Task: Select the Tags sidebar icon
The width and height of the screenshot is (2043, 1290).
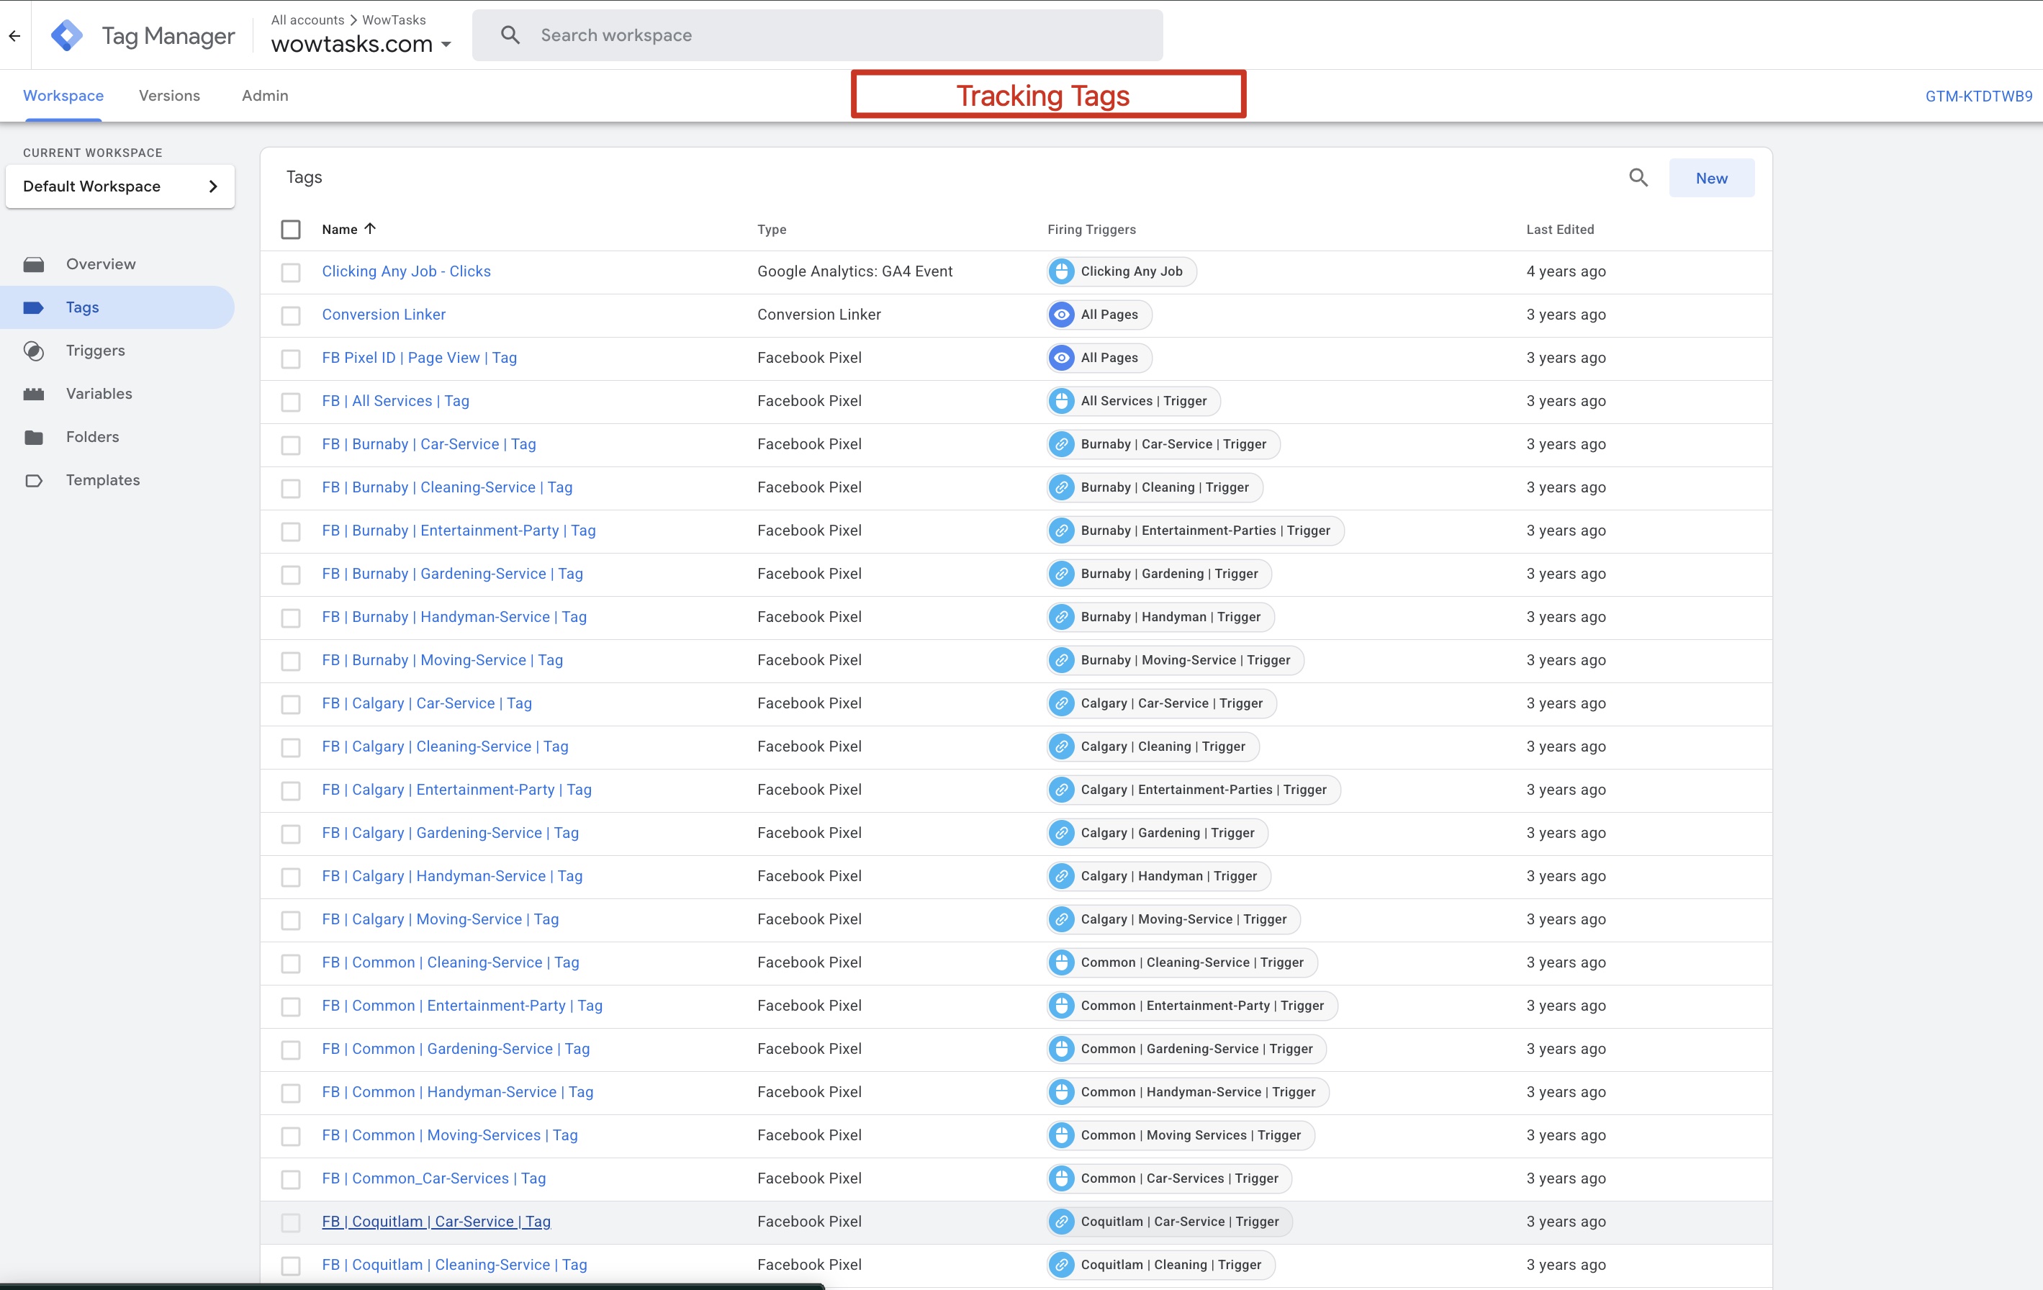Action: [x=34, y=307]
